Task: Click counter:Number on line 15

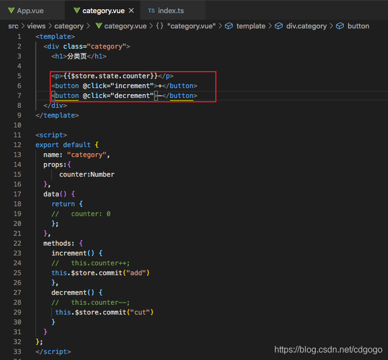Action: [86, 175]
